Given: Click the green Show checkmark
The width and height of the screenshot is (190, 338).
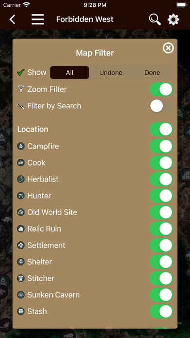Looking at the screenshot, I should pos(21,72).
